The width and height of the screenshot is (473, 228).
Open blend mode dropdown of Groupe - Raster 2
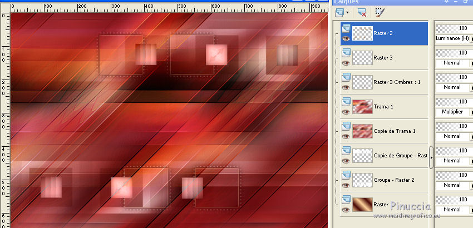pyautogui.click(x=454, y=185)
